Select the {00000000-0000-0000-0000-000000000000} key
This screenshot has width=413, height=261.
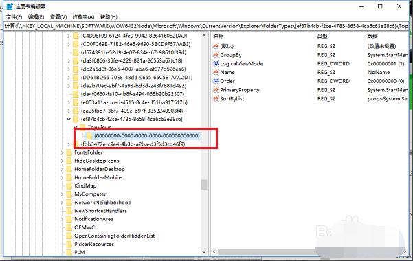(147, 135)
